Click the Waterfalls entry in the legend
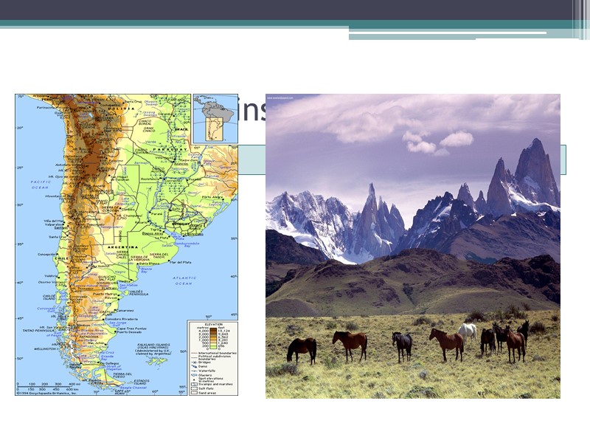 pyautogui.click(x=207, y=371)
